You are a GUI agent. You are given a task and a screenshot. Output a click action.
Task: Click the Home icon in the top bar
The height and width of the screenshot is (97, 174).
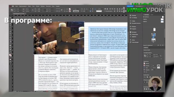[13, 6]
